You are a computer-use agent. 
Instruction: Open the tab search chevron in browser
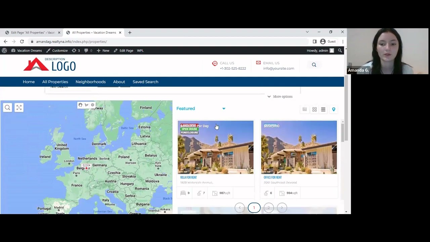pos(307,32)
